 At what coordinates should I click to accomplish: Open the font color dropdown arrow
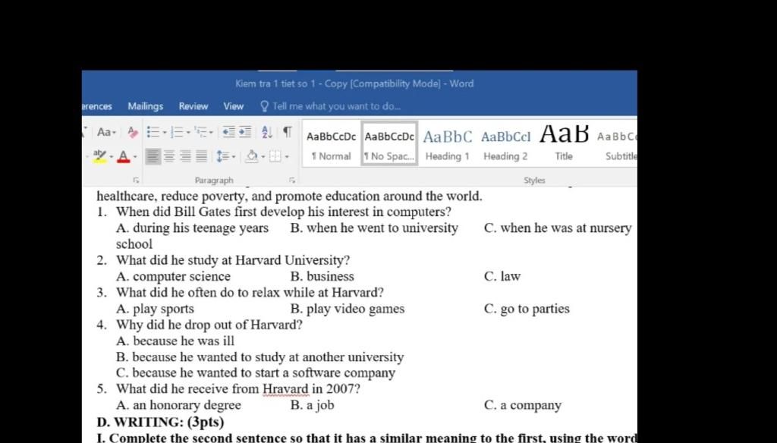[x=135, y=157]
